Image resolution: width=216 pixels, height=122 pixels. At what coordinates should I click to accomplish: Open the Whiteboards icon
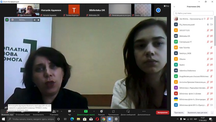coord(128,112)
